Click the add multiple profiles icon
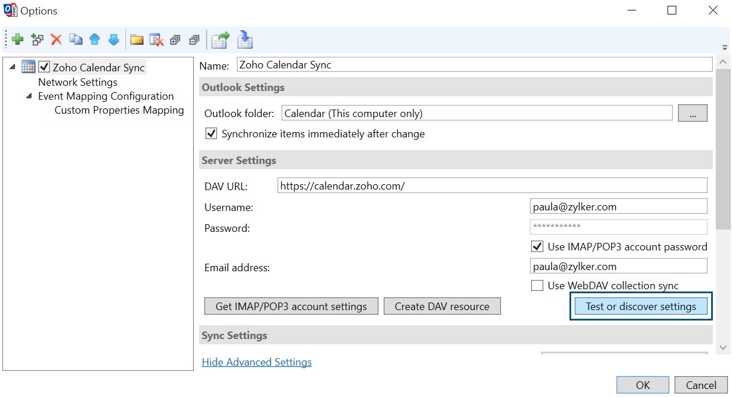Viewport: 732px width, 397px height. pyautogui.click(x=37, y=40)
